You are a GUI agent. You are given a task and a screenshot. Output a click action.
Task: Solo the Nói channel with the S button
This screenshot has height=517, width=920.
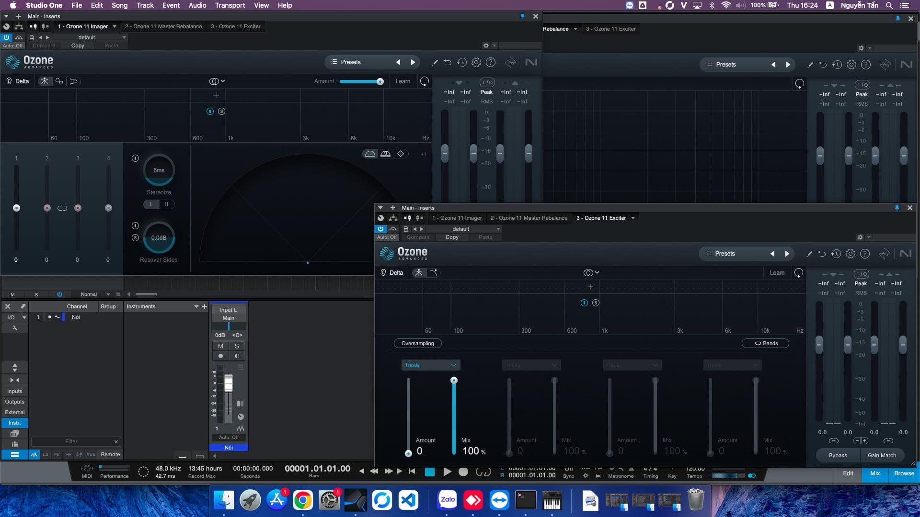click(x=237, y=346)
